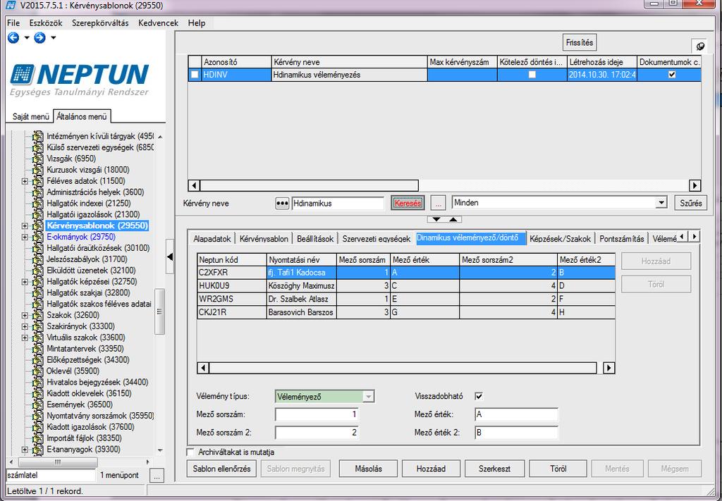Open the Szerepkörváltás menu

click(x=100, y=23)
